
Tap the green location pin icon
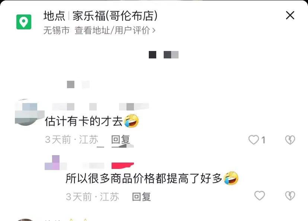(x=24, y=22)
